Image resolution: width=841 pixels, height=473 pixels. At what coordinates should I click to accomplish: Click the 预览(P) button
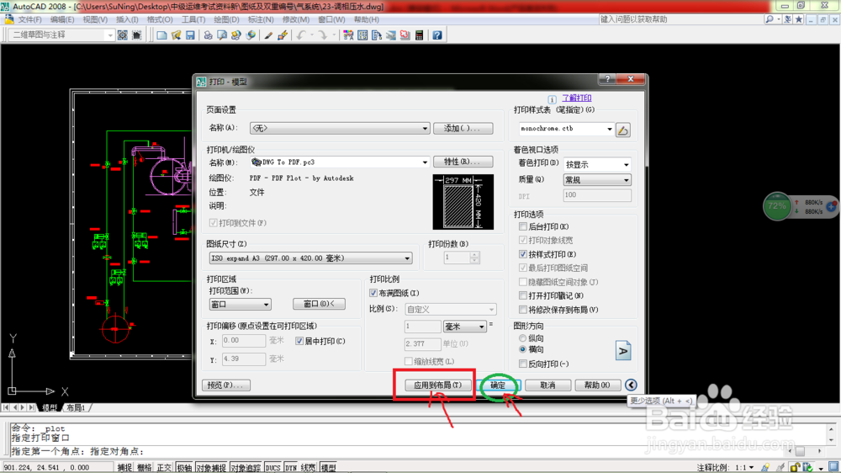[x=225, y=385]
